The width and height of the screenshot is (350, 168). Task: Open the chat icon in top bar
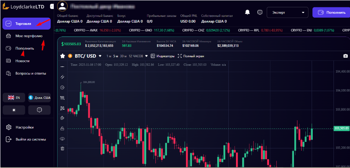pos(259,12)
